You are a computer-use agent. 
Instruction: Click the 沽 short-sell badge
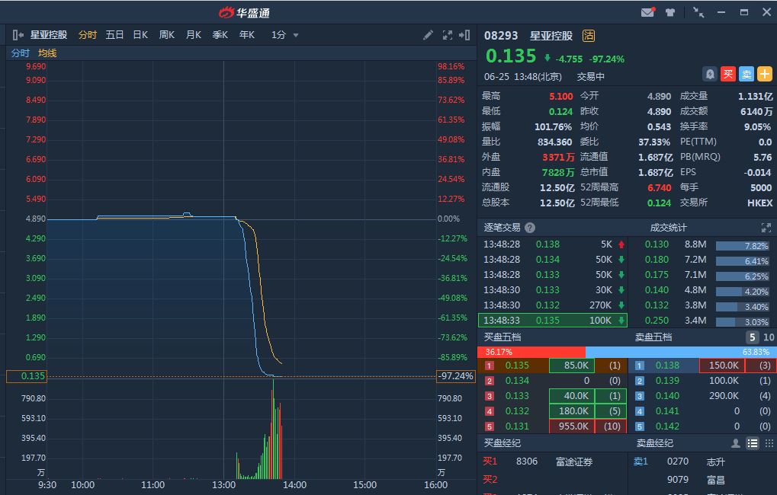[588, 36]
